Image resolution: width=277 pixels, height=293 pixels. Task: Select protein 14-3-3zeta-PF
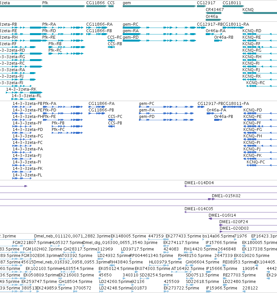point(27,123)
